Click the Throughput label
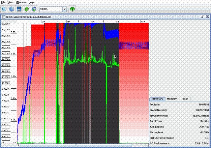Image resolution: width=211 pixels, height=148 pixels. pos(157,133)
